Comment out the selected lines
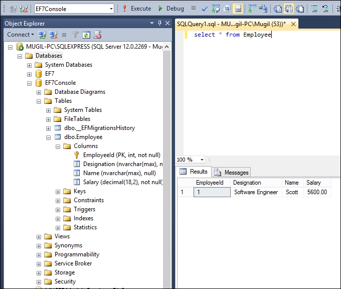This screenshot has height=289, width=341. pyautogui.click(x=314, y=9)
